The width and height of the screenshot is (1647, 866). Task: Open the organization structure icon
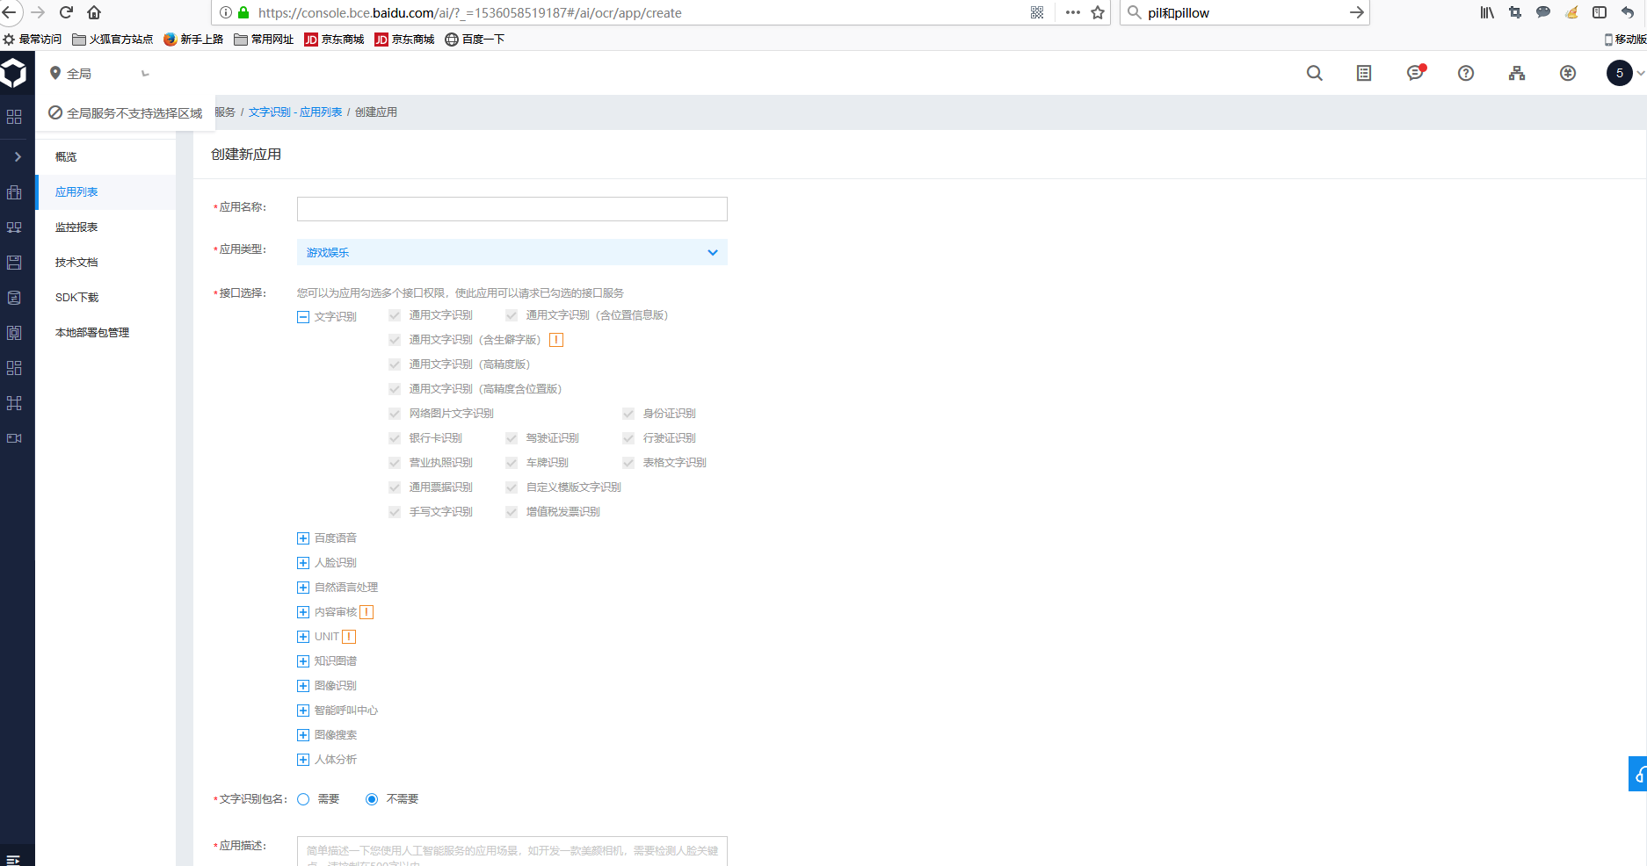tap(1517, 74)
